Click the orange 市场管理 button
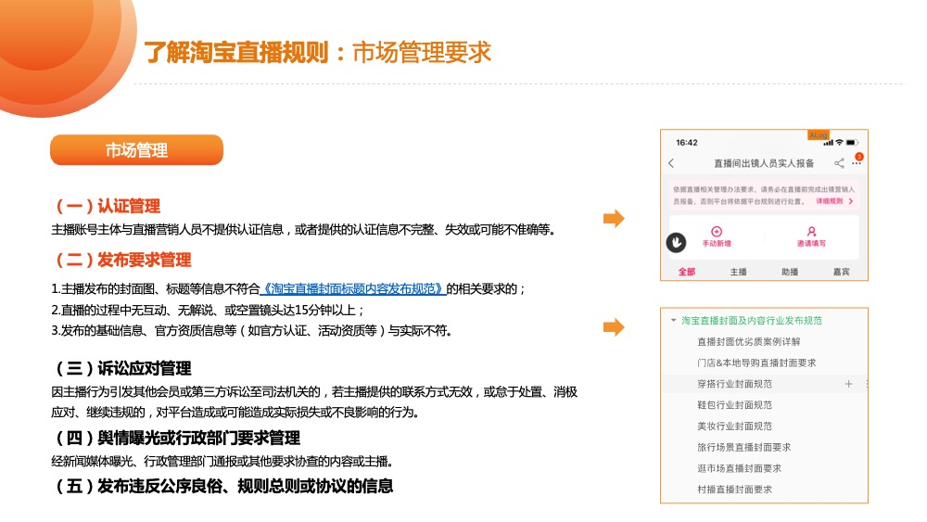This screenshot has width=927, height=522. tap(136, 150)
